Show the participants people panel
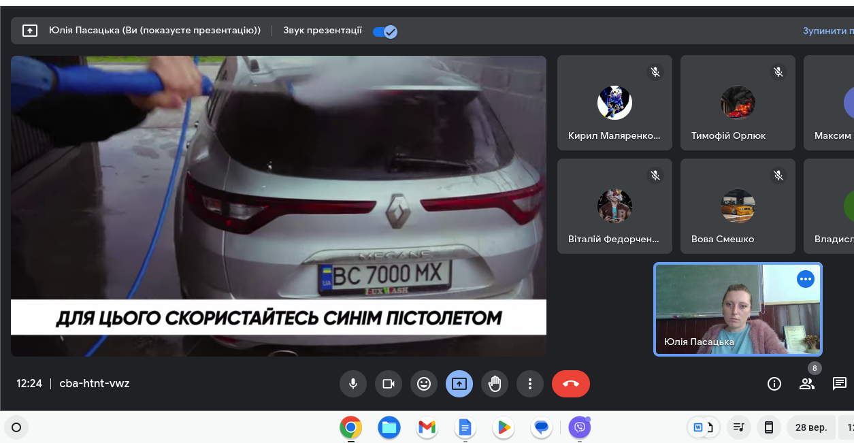Image resolution: width=854 pixels, height=443 pixels. [807, 384]
